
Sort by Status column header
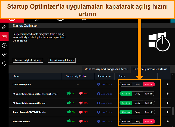[x=136, y=76]
